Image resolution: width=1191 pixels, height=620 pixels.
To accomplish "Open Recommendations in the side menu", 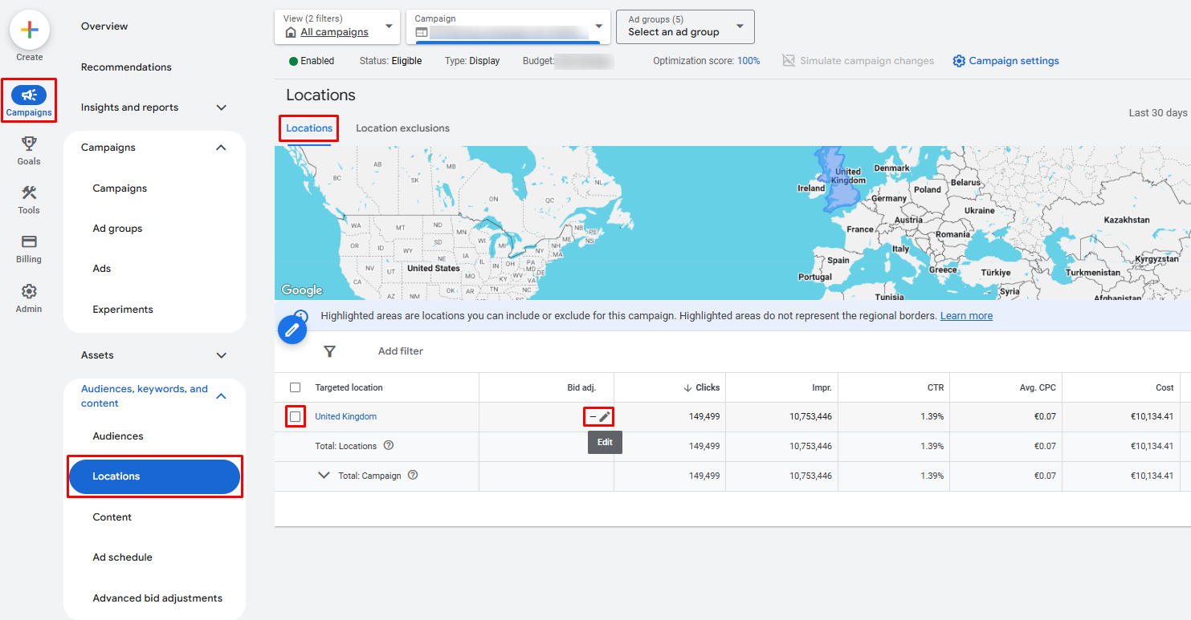I will point(126,67).
